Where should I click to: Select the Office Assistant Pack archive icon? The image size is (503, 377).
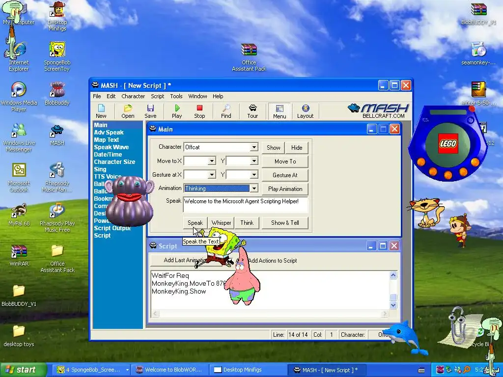point(249,57)
